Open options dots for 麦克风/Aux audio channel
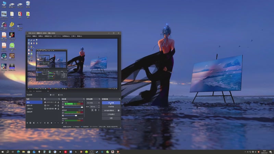Image resolution: width=274 pixels, height=154 pixels. click(63, 104)
